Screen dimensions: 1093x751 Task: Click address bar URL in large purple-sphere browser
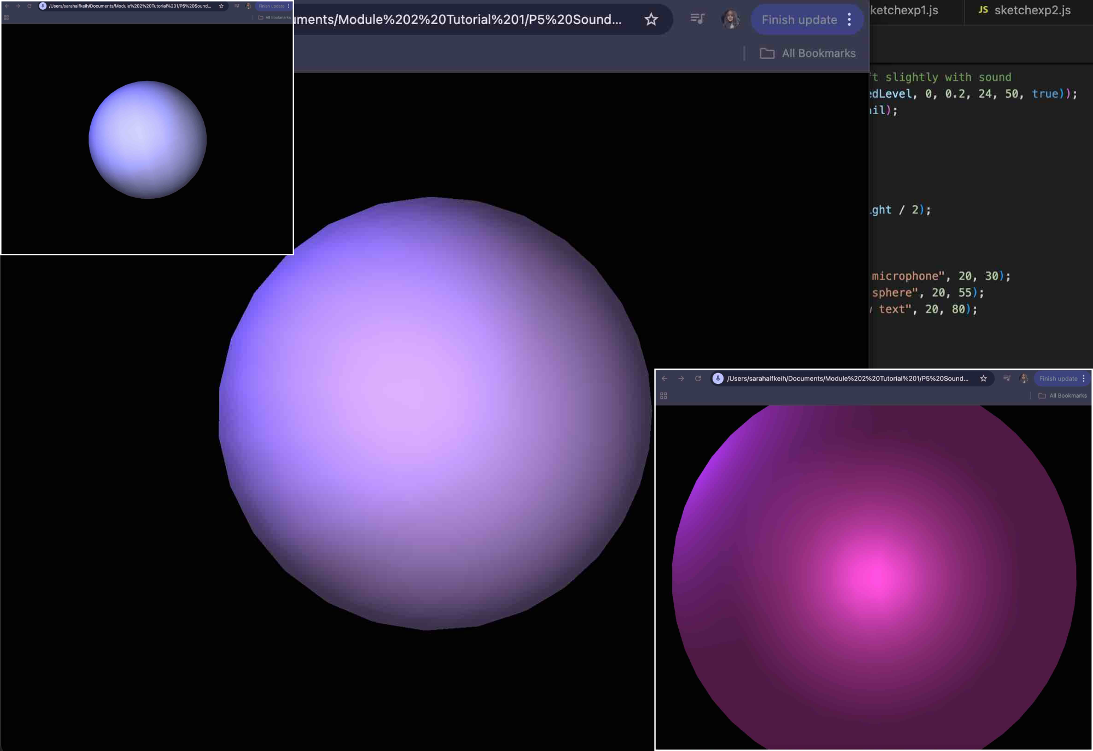coord(458,20)
